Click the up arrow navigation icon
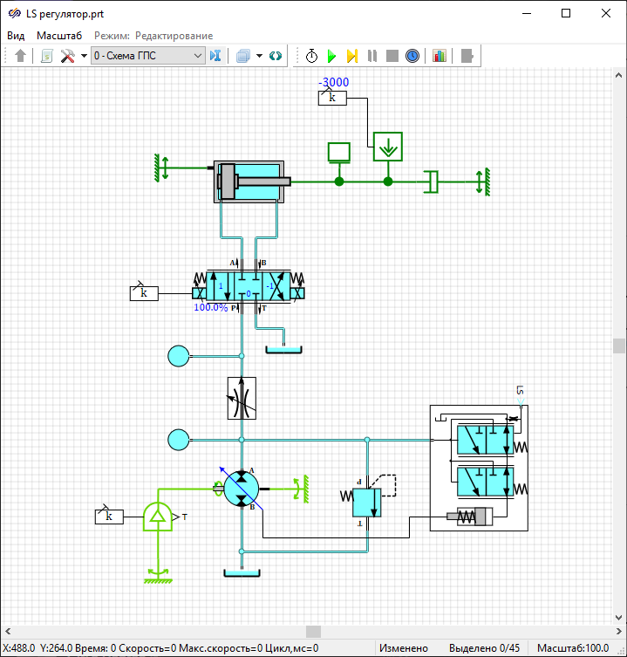The height and width of the screenshot is (657, 627). pyautogui.click(x=21, y=56)
